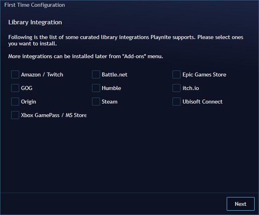Select the GOG integration checkbox
259x215 pixels.
pyautogui.click(x=15, y=88)
